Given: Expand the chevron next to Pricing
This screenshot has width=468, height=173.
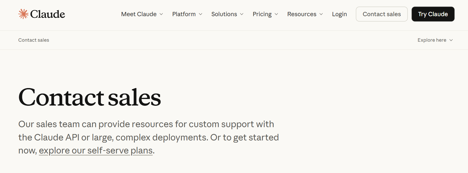Looking at the screenshot, I should coord(276,14).
